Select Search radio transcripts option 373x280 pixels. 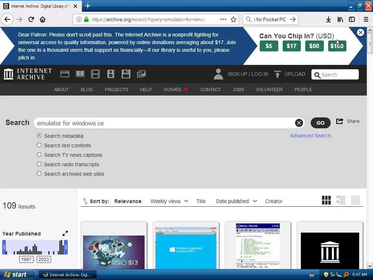click(x=39, y=164)
